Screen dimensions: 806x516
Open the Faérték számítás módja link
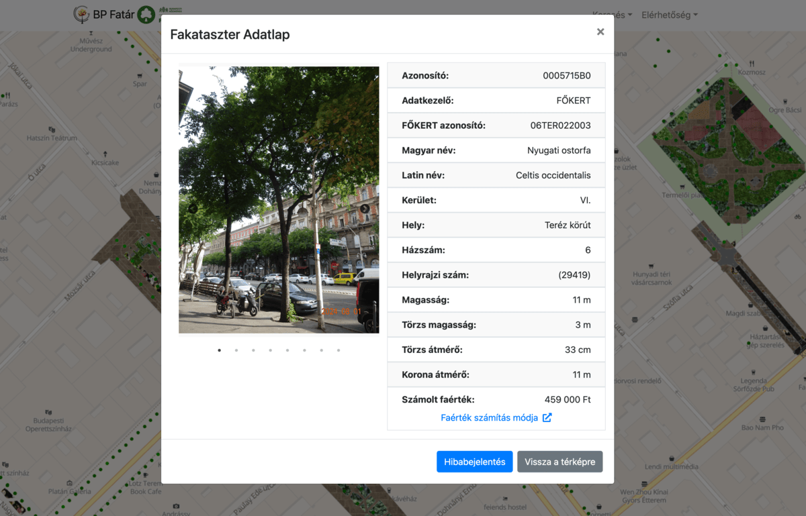[489, 417]
